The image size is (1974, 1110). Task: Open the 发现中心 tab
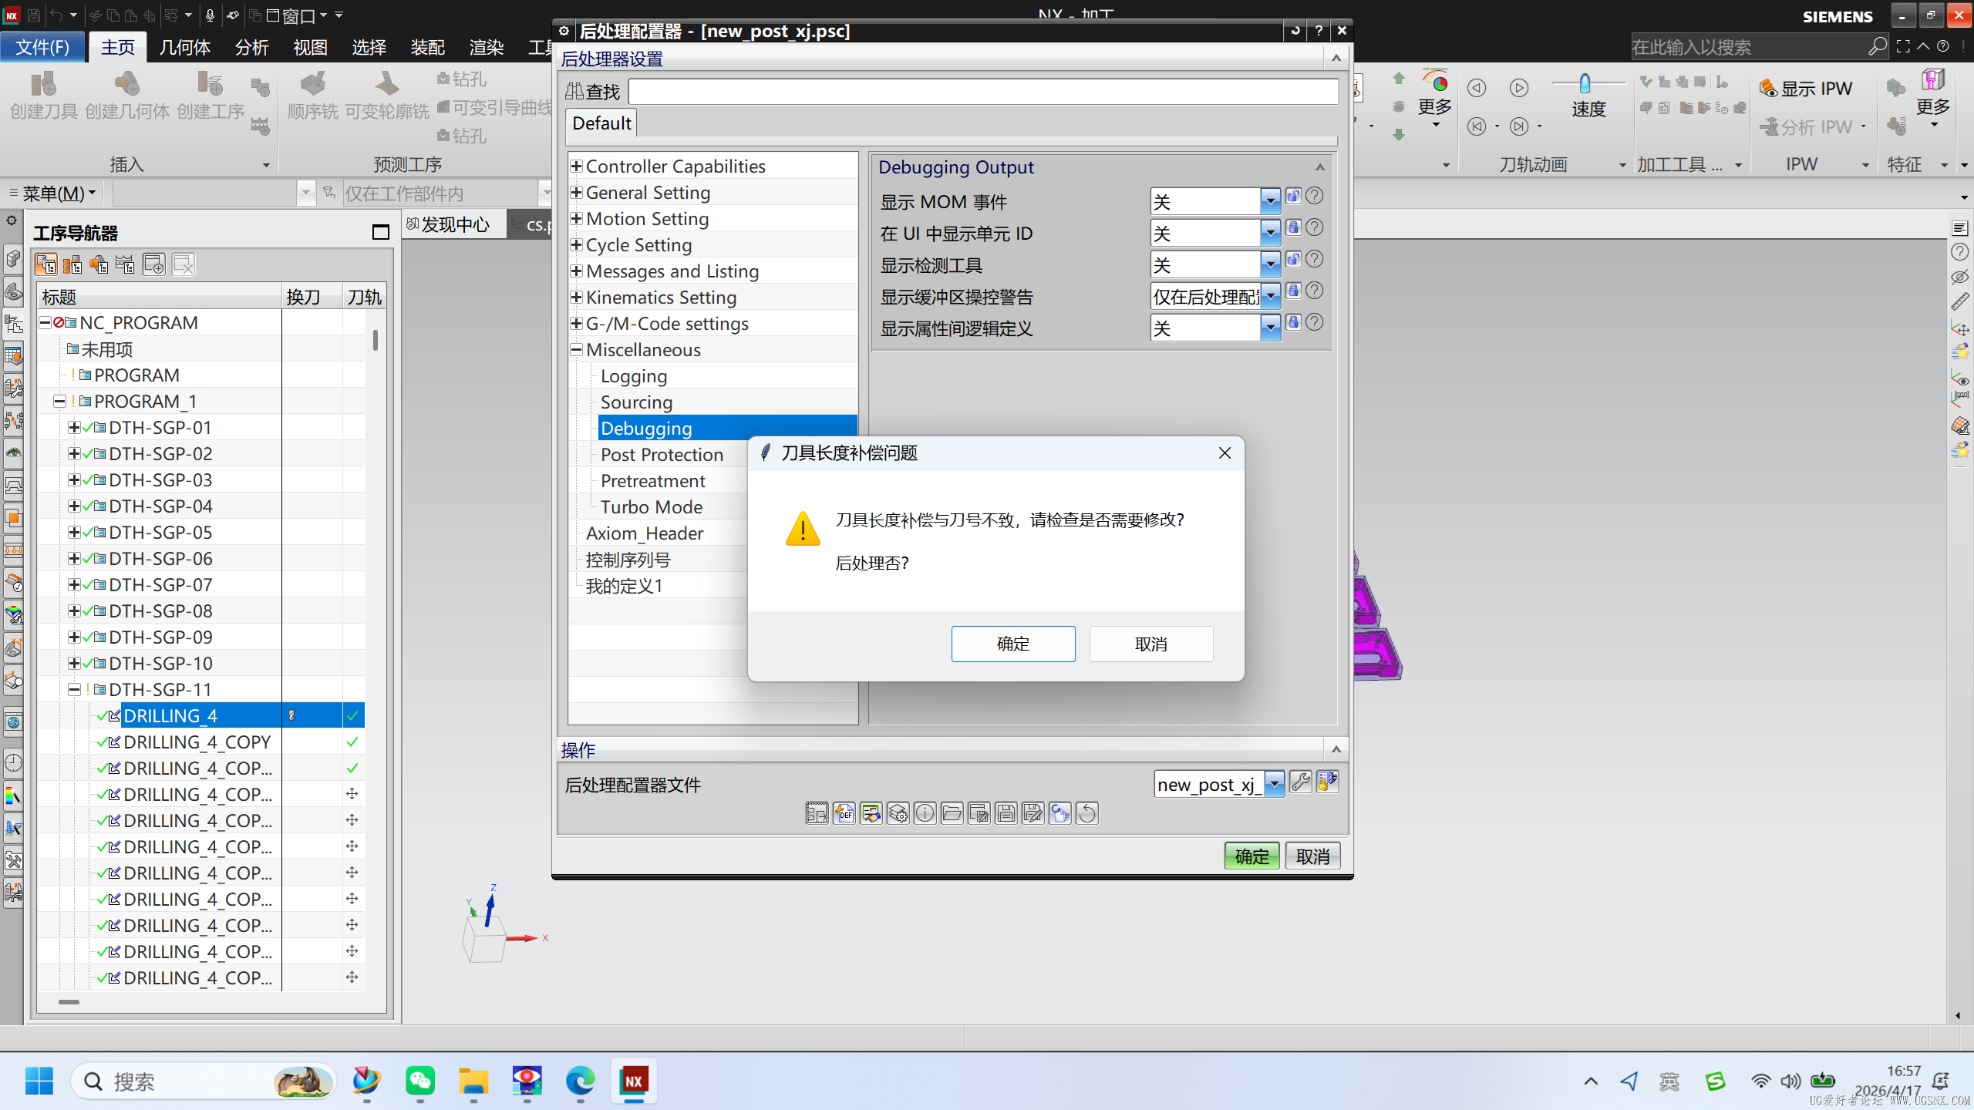coord(455,224)
